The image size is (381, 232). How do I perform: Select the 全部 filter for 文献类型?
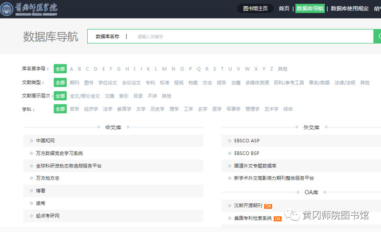coord(60,83)
